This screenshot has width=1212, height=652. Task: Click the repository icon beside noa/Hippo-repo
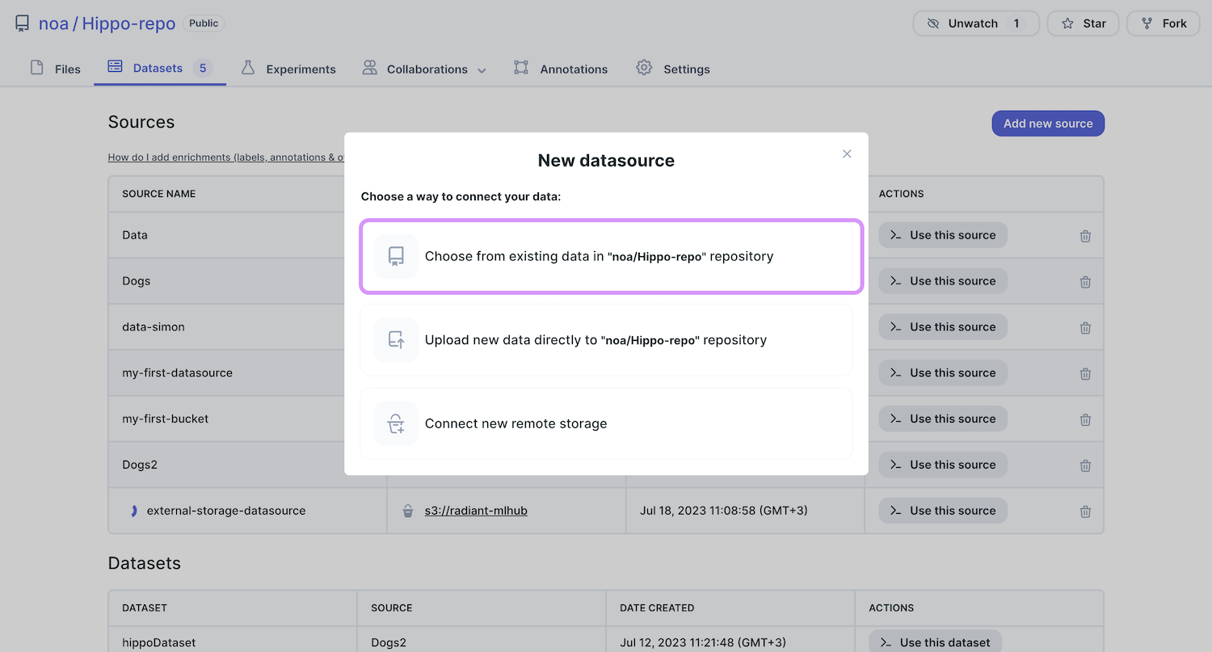pyautogui.click(x=23, y=23)
